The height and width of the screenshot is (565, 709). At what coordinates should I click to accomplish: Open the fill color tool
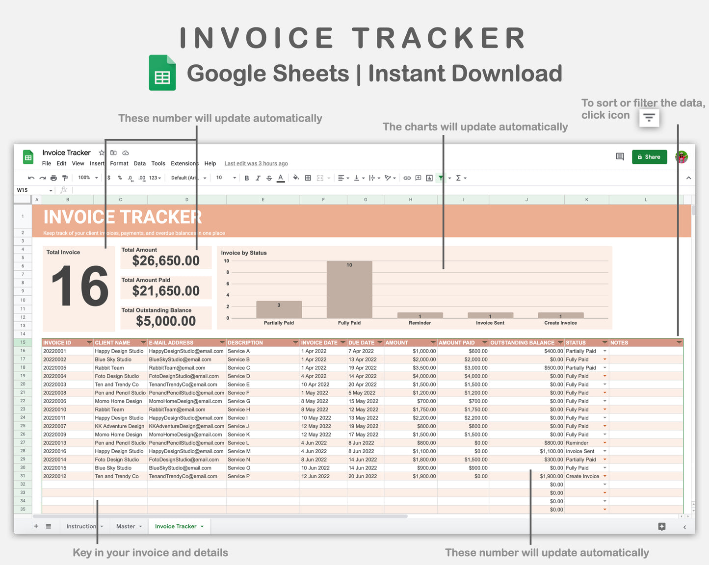tap(296, 178)
